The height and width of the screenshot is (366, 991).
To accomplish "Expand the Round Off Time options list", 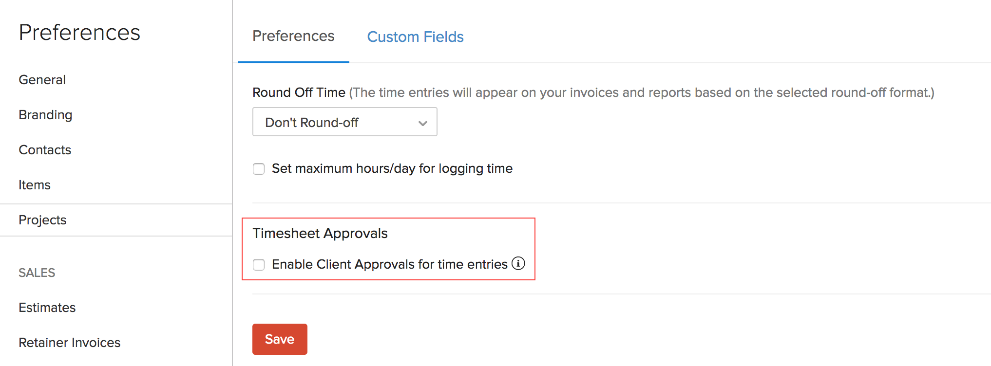I will click(x=344, y=122).
